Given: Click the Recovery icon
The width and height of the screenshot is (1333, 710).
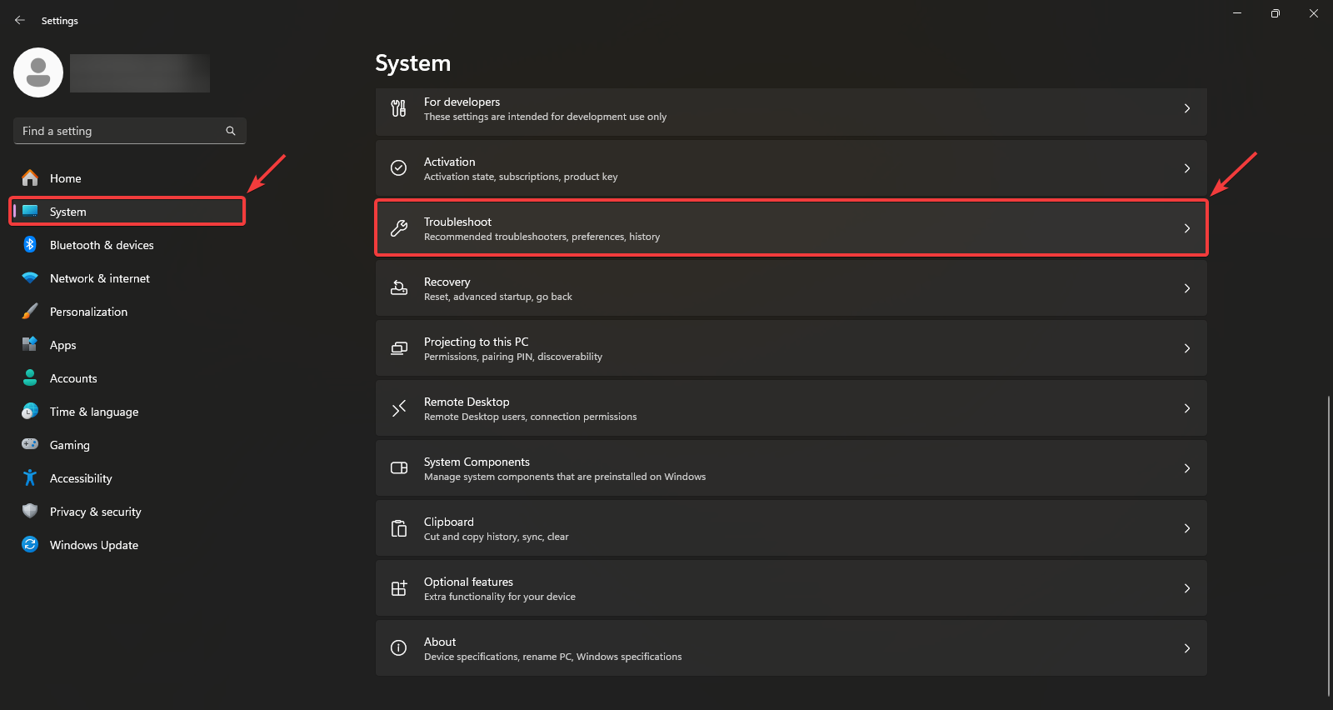Looking at the screenshot, I should (399, 288).
